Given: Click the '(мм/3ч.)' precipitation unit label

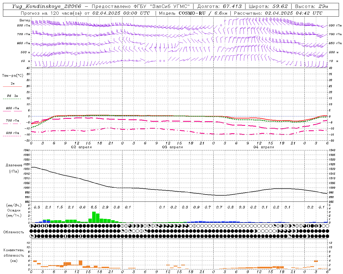Looking at the screenshot, I should 14,205.
